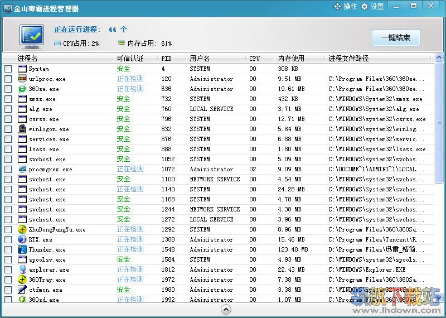
Task: Tick the winlogon.exe checkbox
Action: 8,129
